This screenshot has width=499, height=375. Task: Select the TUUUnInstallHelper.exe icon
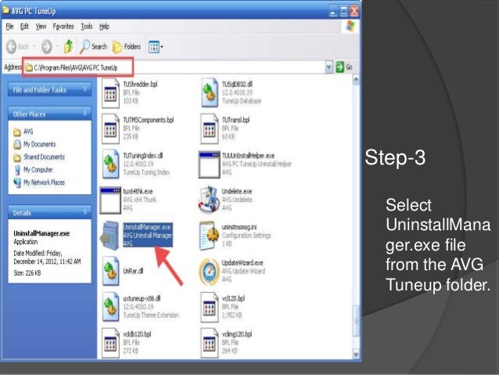click(209, 164)
